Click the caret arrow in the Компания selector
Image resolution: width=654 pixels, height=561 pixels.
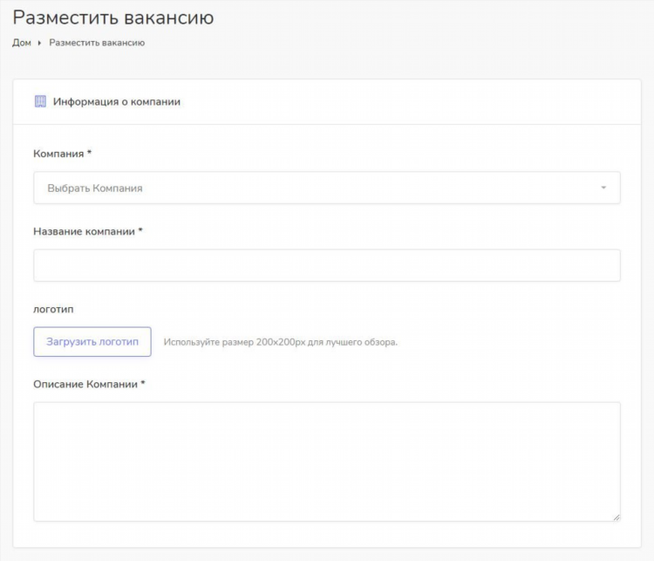pyautogui.click(x=603, y=188)
